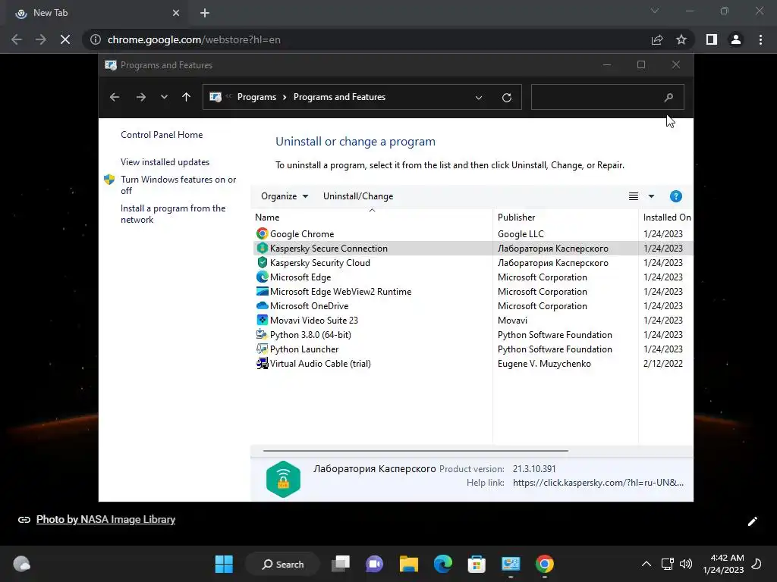The image size is (777, 582).
Task: Click the search magnifier in Control Panel
Action: click(668, 98)
